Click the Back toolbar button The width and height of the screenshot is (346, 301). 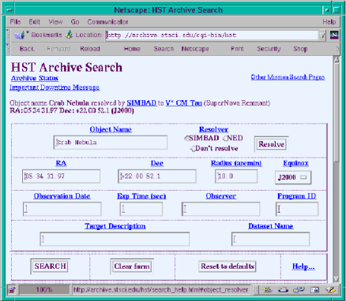pyautogui.click(x=27, y=49)
